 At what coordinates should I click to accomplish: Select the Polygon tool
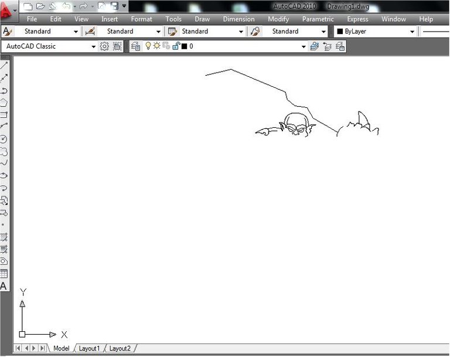point(4,103)
